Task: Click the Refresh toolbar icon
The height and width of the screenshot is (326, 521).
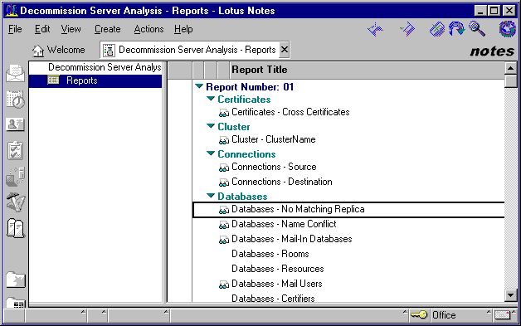Action: pyautogui.click(x=457, y=29)
